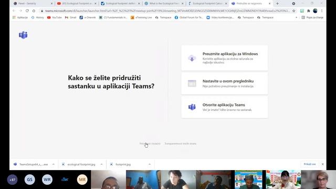Switch to What is the Ecological Footprint tab

164,4
